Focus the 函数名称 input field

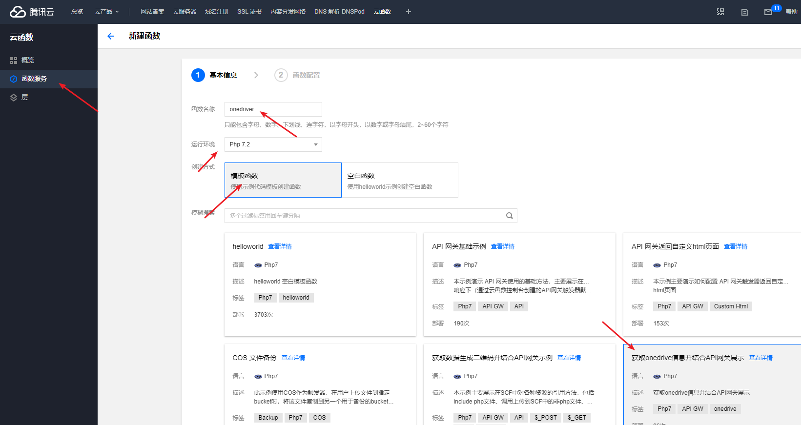click(x=273, y=109)
